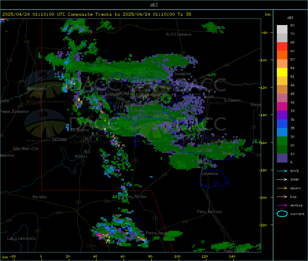Click the Pampa_Diamante map label
This screenshot has width=308, height=261.
(x=14, y=111)
